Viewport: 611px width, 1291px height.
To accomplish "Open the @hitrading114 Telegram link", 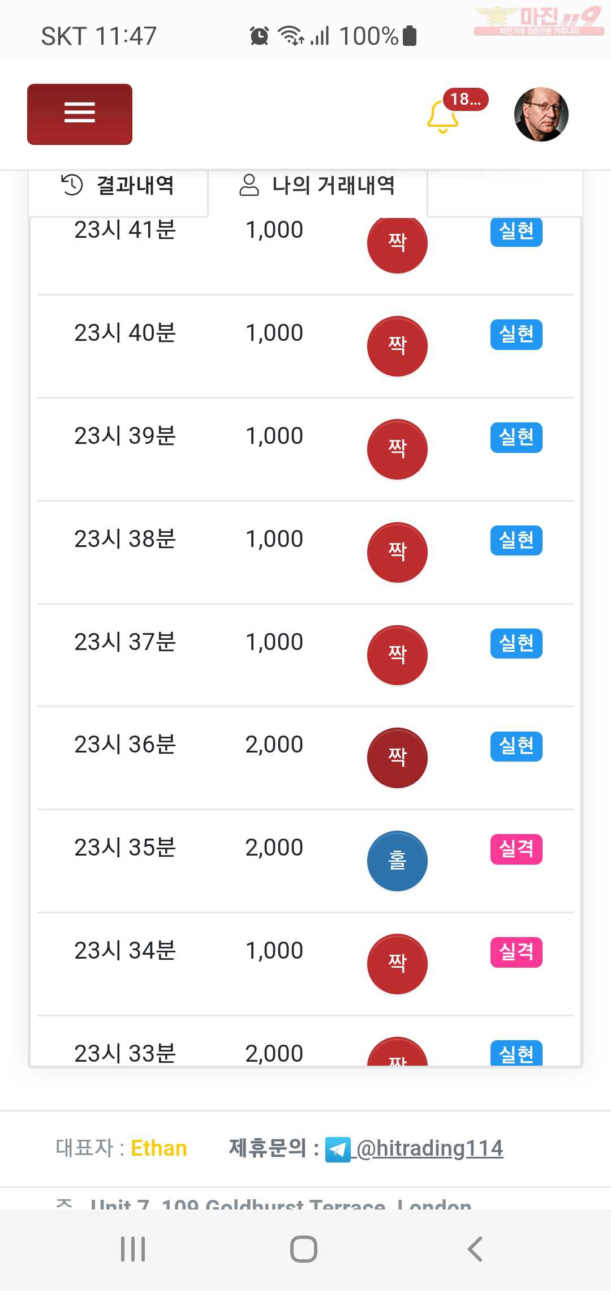I will point(429,1148).
